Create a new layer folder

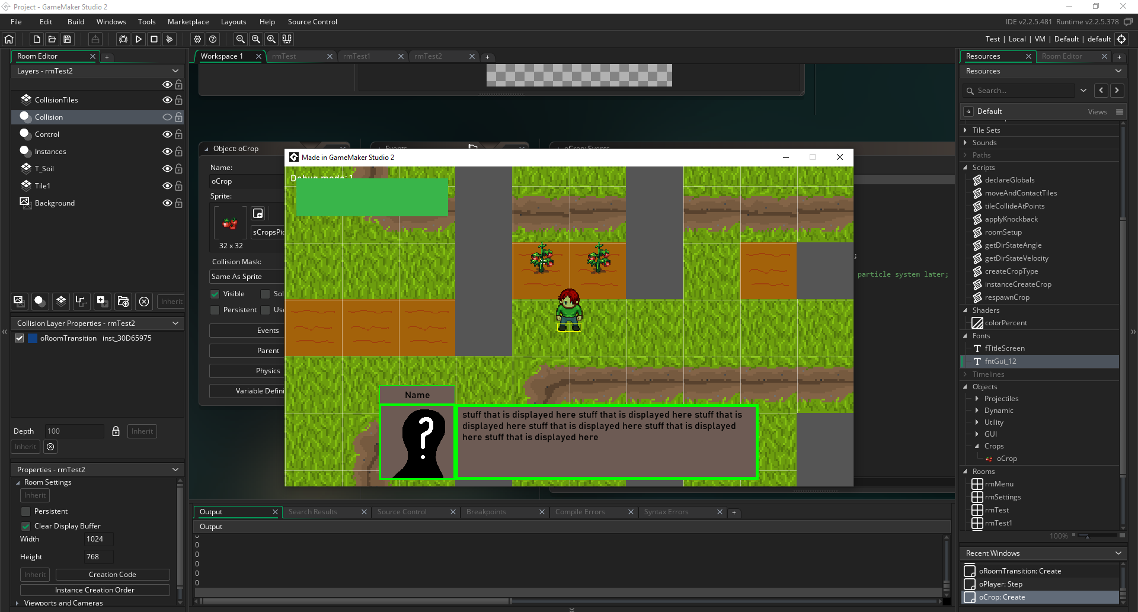(x=123, y=301)
